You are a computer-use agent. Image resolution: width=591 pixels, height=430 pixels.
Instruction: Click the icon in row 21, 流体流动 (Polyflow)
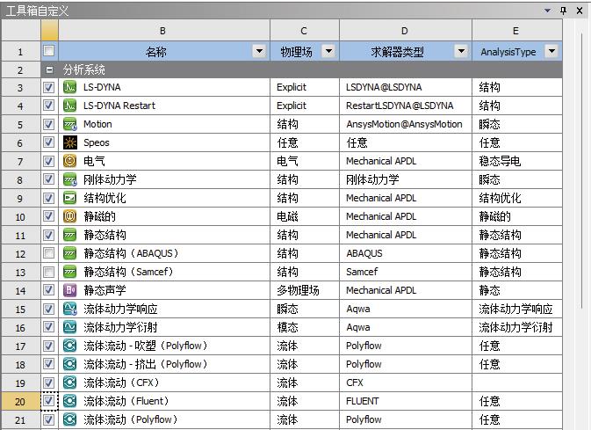tap(69, 419)
